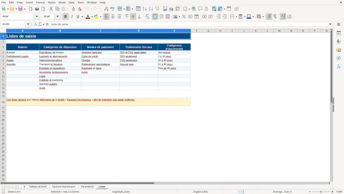Open the sidebar Gallery icon
This screenshot has height=194, width=344.
[339, 50]
